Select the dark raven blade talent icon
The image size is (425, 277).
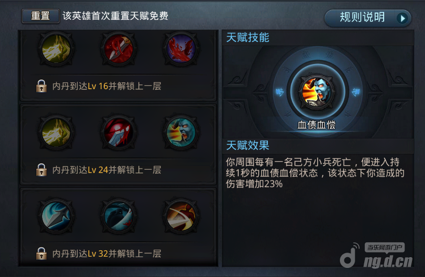[119, 216]
